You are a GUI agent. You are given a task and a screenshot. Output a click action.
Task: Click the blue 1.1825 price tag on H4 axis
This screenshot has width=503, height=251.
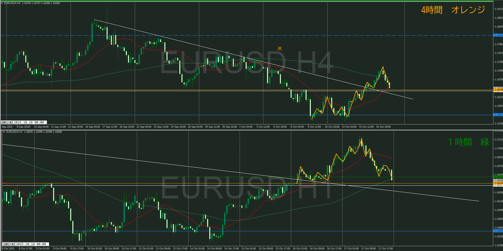(498, 35)
